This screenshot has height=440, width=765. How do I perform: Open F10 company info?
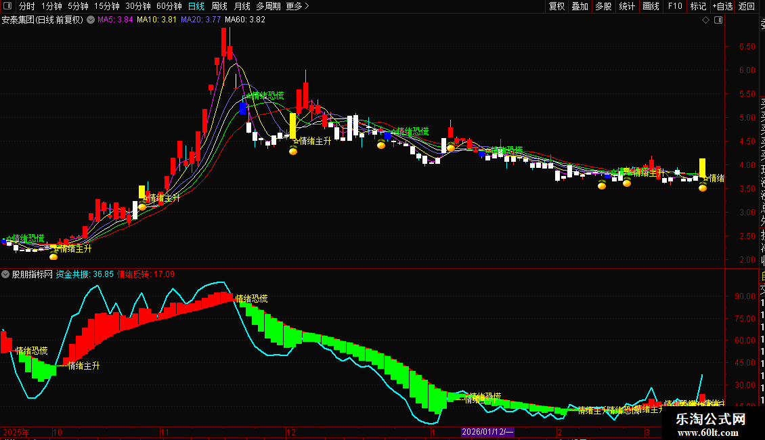[675, 6]
